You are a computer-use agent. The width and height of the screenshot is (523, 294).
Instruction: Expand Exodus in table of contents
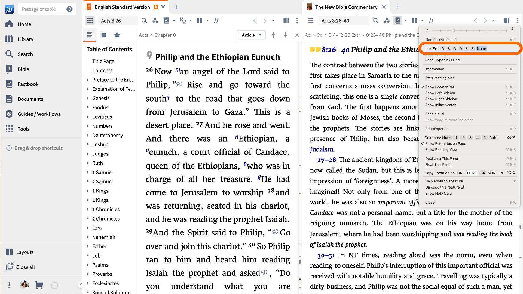pyautogui.click(x=88, y=107)
